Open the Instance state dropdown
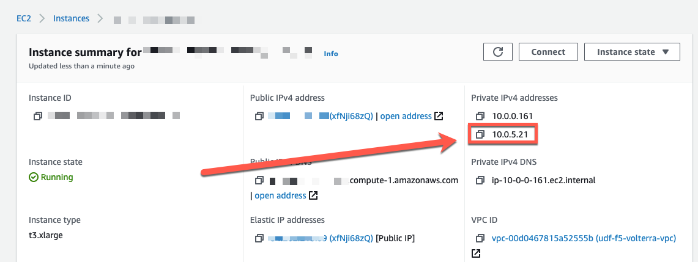The width and height of the screenshot is (698, 262). [632, 52]
